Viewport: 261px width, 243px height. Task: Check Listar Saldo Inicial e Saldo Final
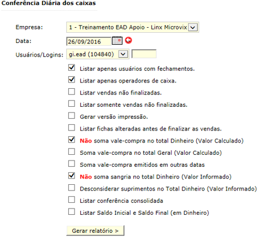(72, 212)
